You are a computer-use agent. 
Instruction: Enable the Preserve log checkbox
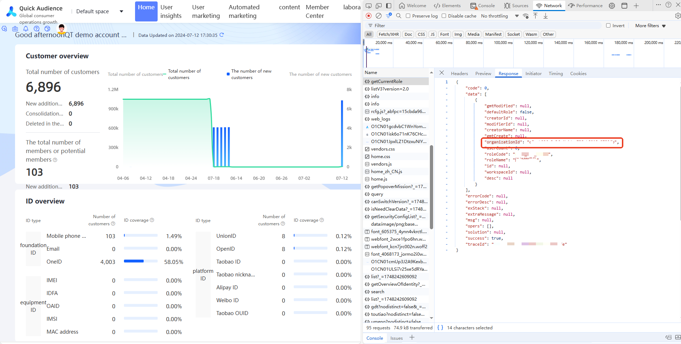point(408,16)
